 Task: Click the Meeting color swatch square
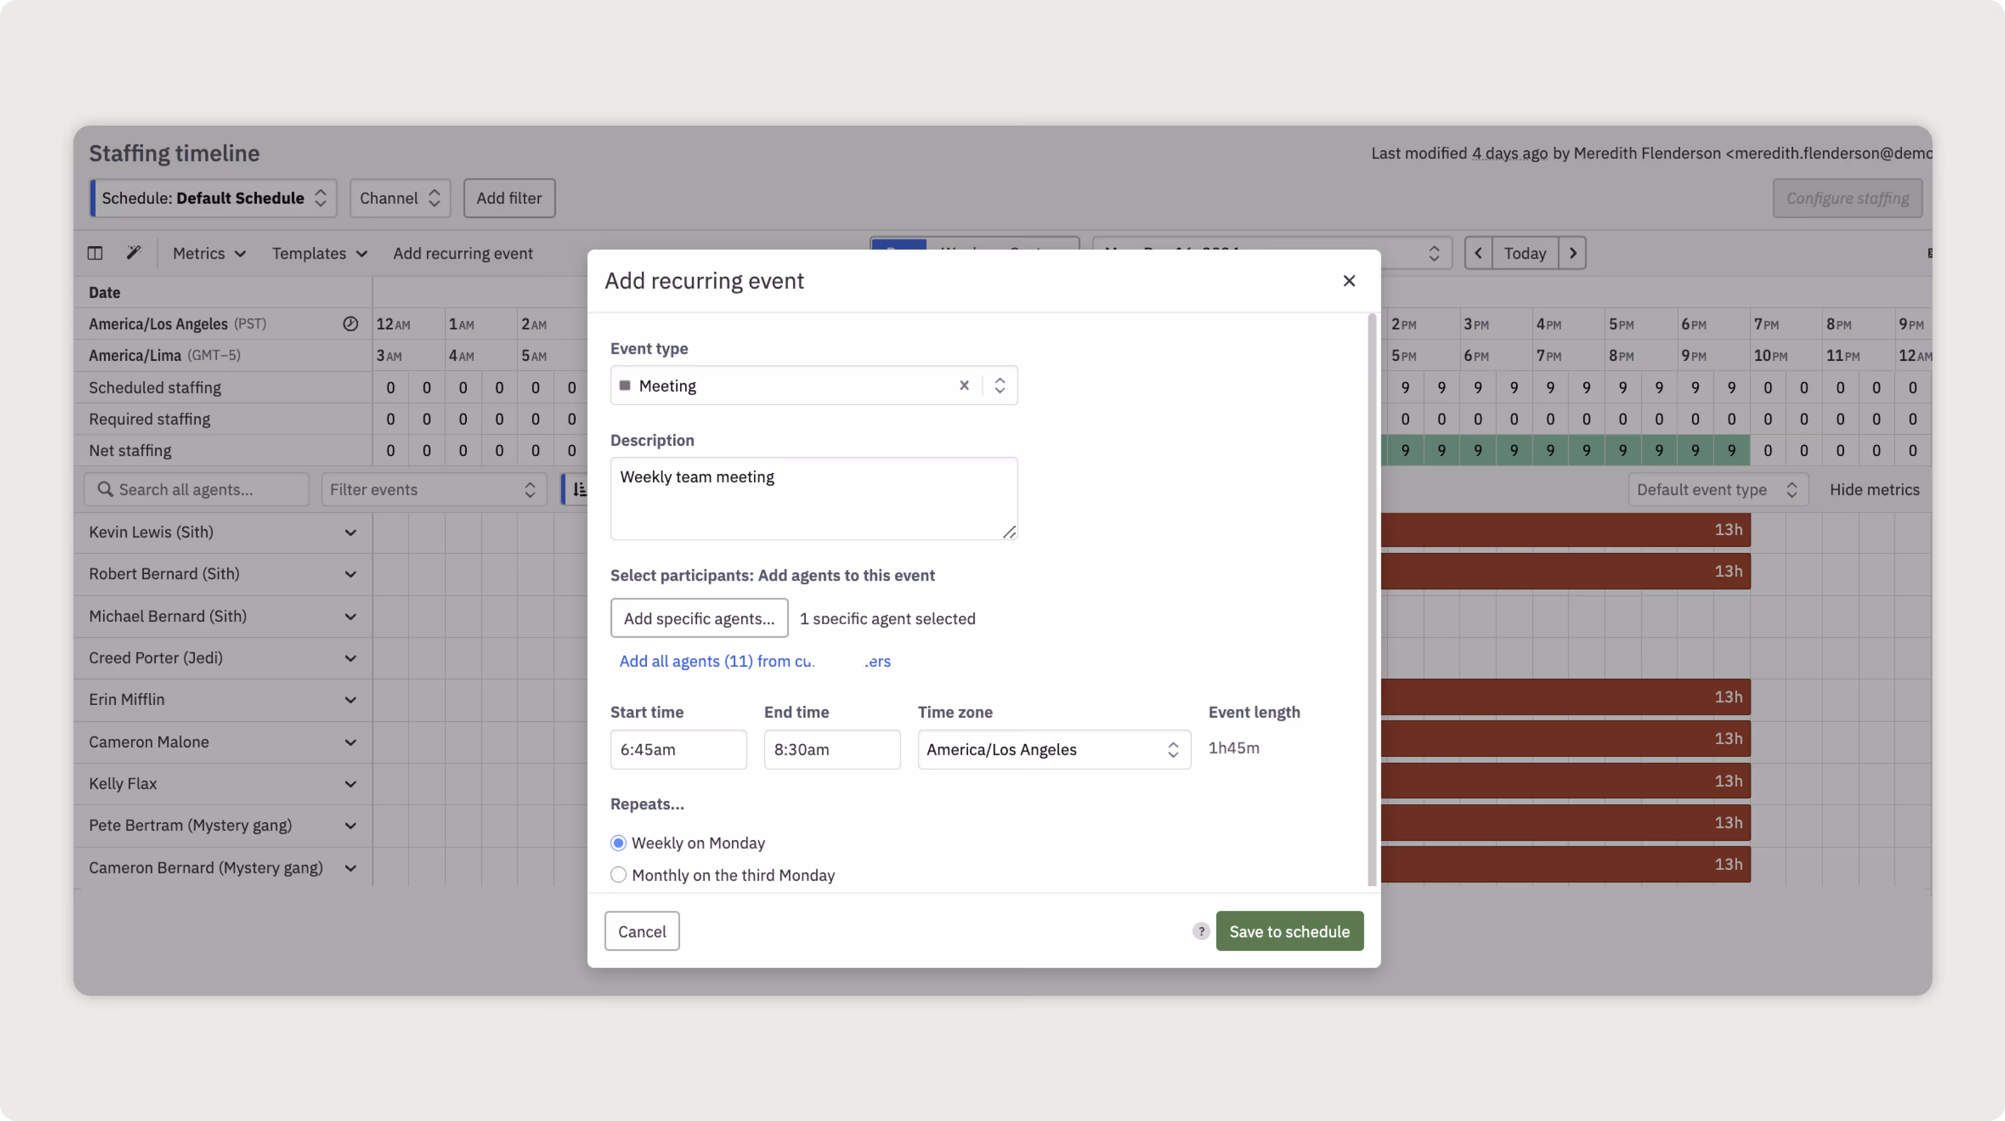coord(624,385)
